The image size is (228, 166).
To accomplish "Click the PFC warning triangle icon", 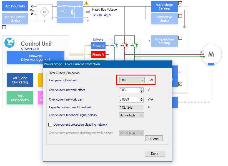I will point(86,3).
